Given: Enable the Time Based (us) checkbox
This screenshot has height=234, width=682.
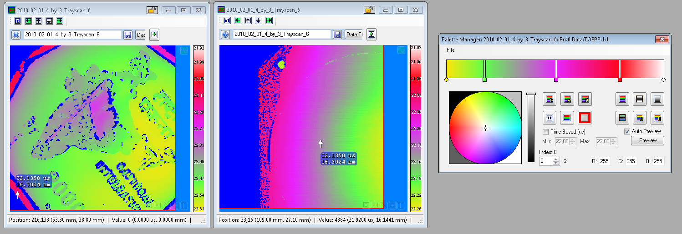Looking at the screenshot, I should tap(546, 132).
